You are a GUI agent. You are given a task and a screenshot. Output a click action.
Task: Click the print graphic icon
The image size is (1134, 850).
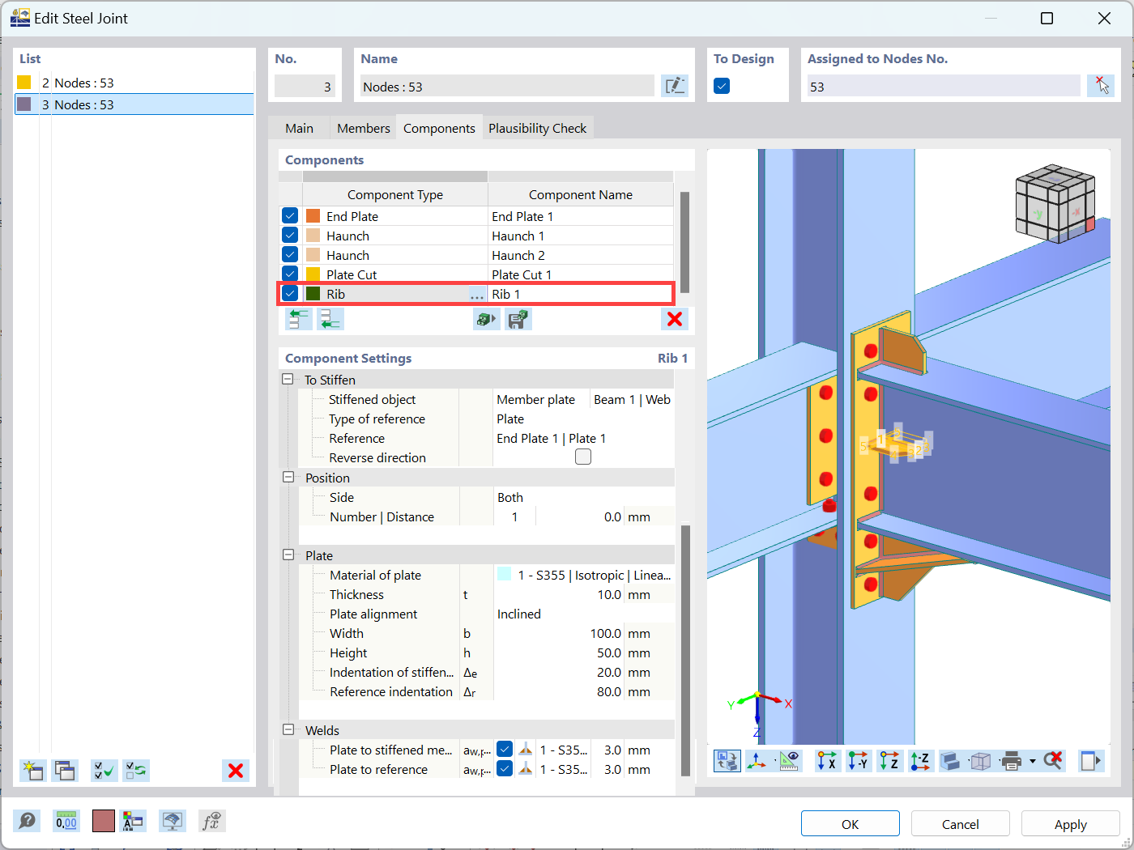[1011, 761]
